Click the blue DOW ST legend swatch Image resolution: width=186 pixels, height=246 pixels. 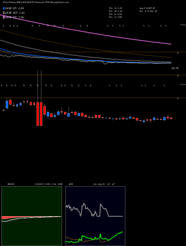4,9
